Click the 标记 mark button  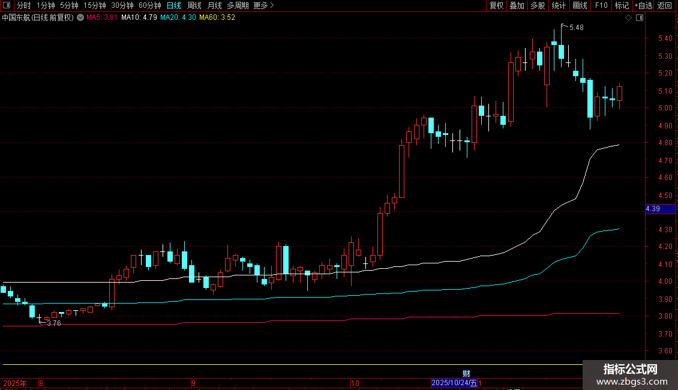pos(622,5)
